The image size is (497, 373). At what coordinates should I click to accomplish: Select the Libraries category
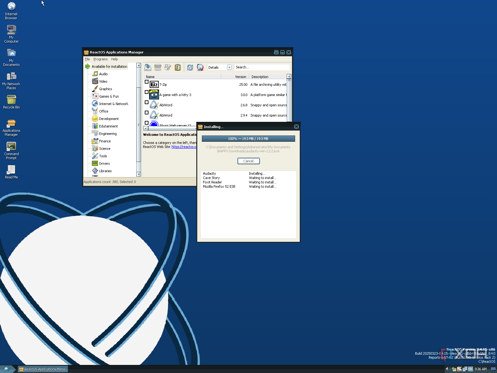[x=105, y=171]
